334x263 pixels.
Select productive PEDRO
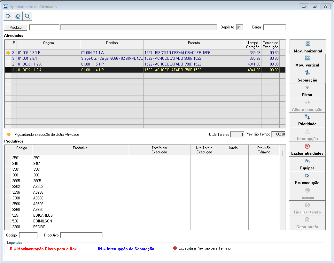click(x=142, y=227)
